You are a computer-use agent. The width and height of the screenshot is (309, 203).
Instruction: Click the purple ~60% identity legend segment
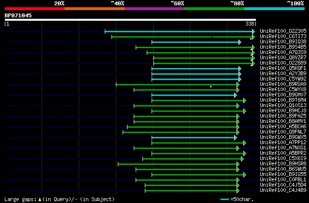click(x=154, y=9)
